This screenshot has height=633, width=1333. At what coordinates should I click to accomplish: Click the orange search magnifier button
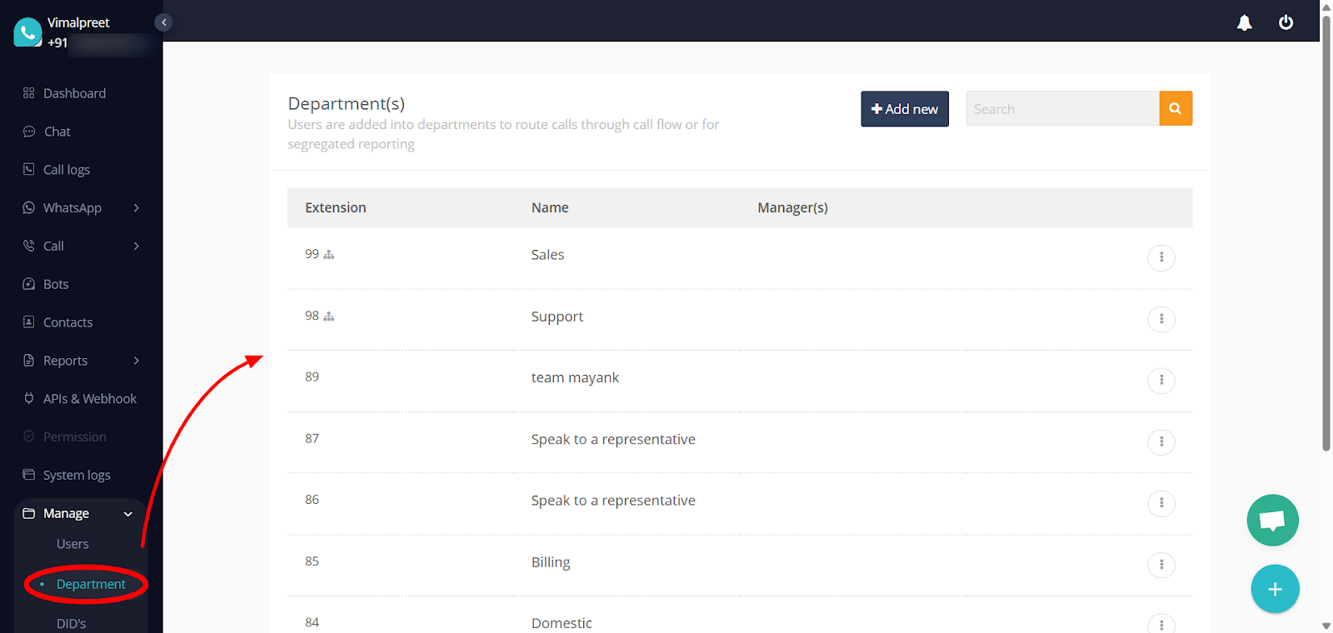[1175, 108]
